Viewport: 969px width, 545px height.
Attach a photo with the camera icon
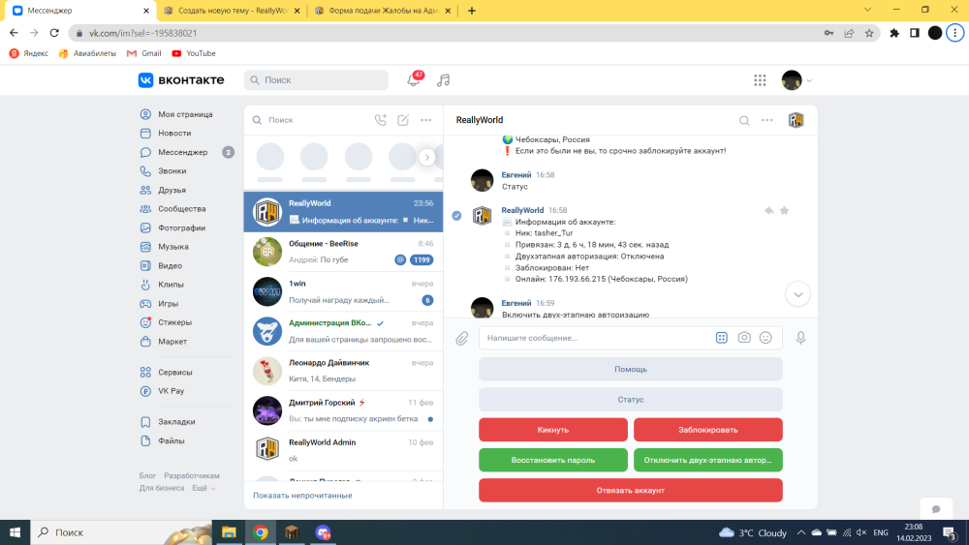pyautogui.click(x=744, y=338)
